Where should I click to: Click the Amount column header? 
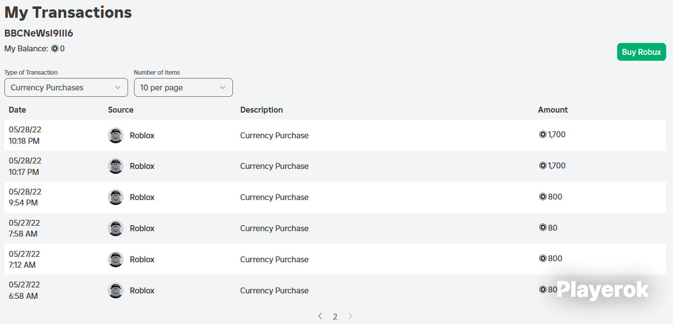[x=553, y=110]
